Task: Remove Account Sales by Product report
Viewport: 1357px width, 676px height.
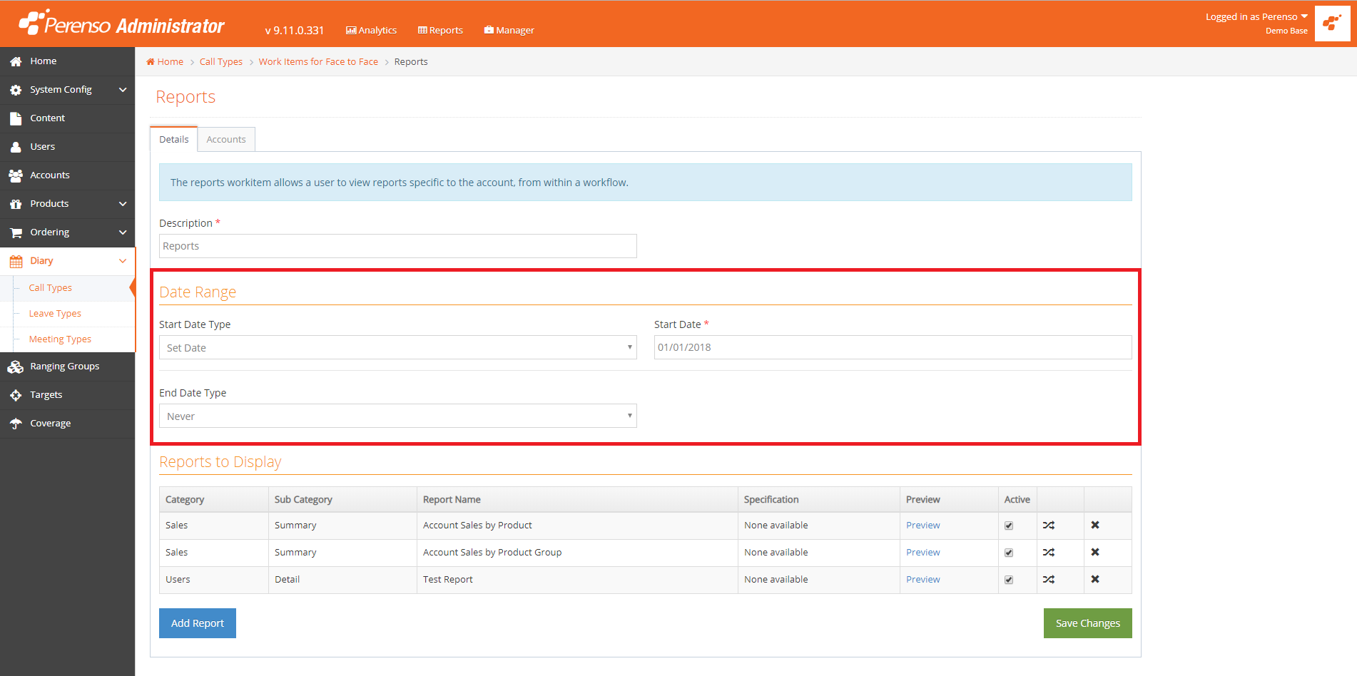Action: pyautogui.click(x=1095, y=526)
